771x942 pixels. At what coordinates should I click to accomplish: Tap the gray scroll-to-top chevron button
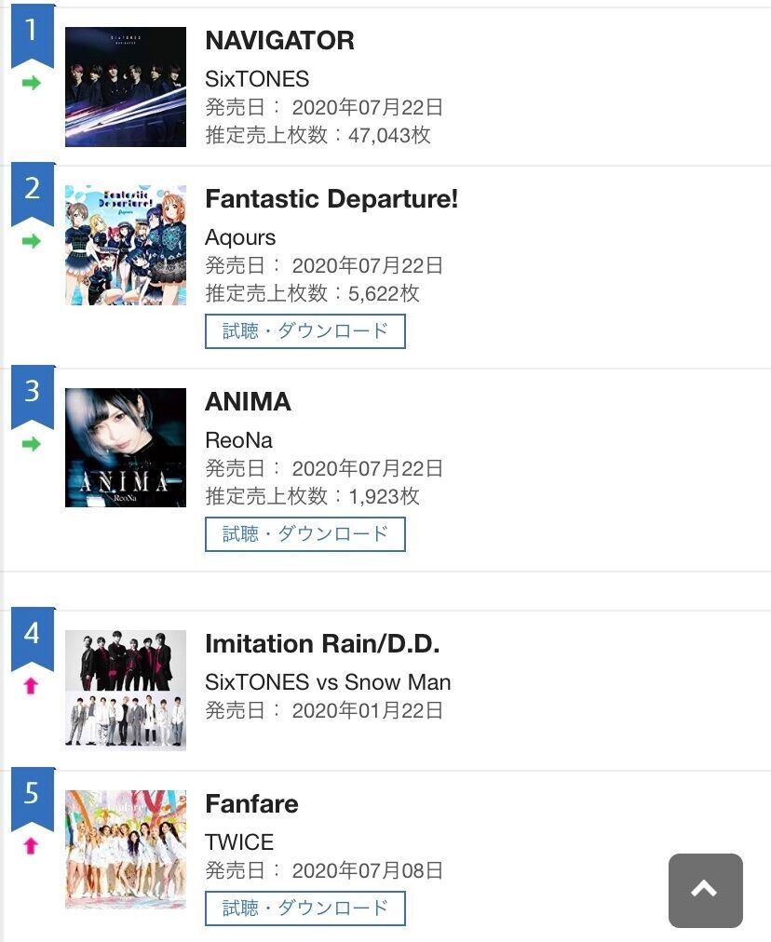[x=706, y=890]
